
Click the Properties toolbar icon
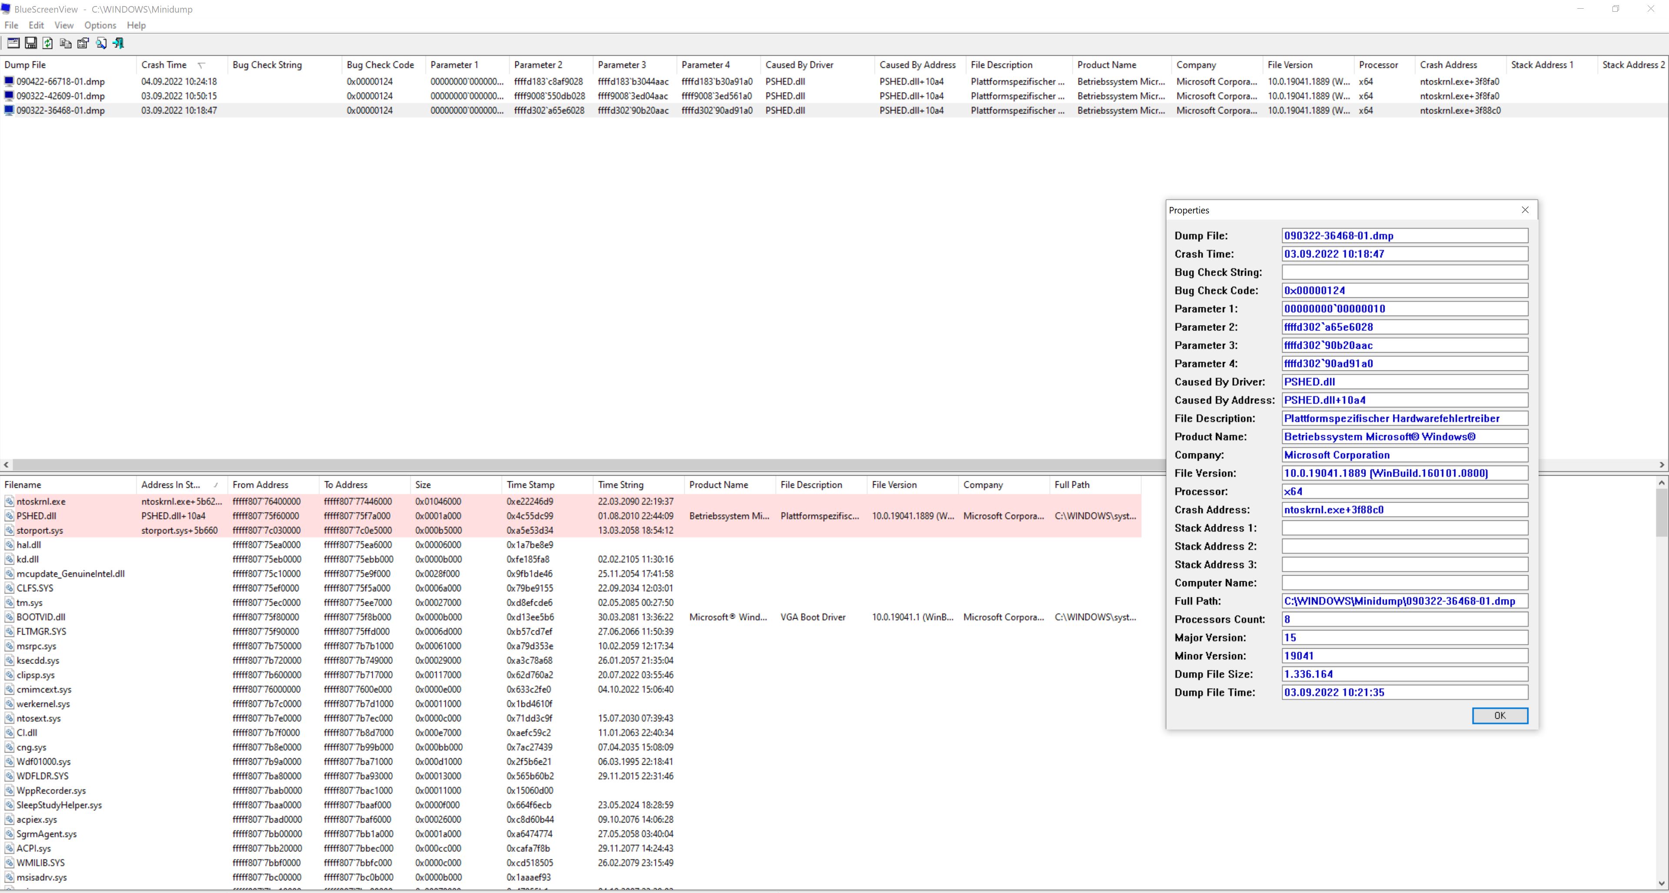click(x=83, y=43)
